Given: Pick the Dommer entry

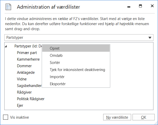Looking at the screenshot, I should point(24,66).
